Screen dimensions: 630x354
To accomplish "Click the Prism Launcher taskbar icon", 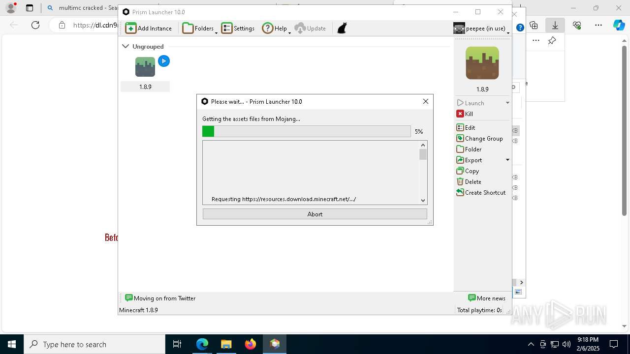I will pyautogui.click(x=275, y=344).
